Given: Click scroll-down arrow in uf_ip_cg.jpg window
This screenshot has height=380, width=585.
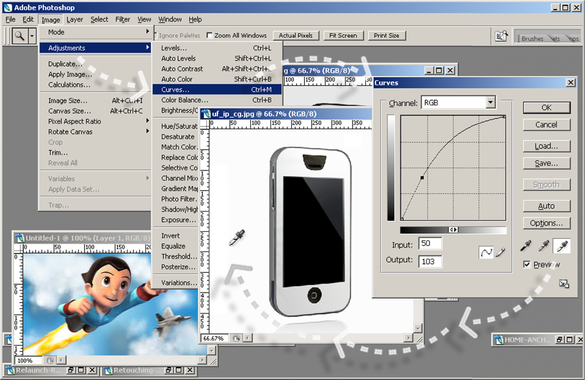Looking at the screenshot, I should pyautogui.click(x=418, y=328).
